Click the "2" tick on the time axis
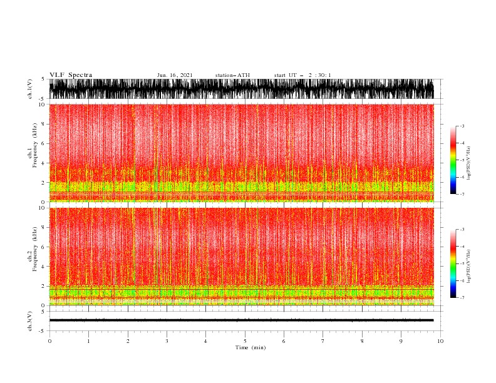The height and width of the screenshot is (383, 496). point(128,341)
